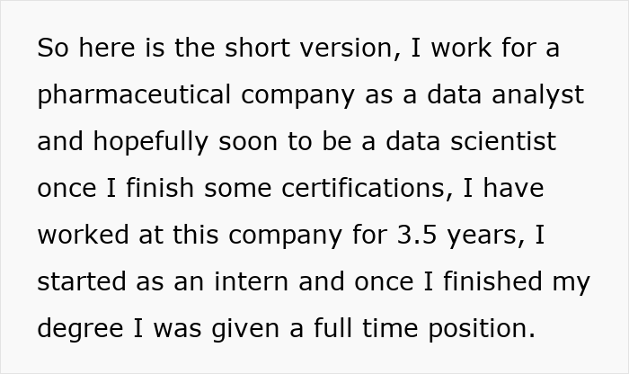Image resolution: width=629 pixels, height=374 pixels.
Task: Click the number "3.5" in the text
Action: pos(417,235)
